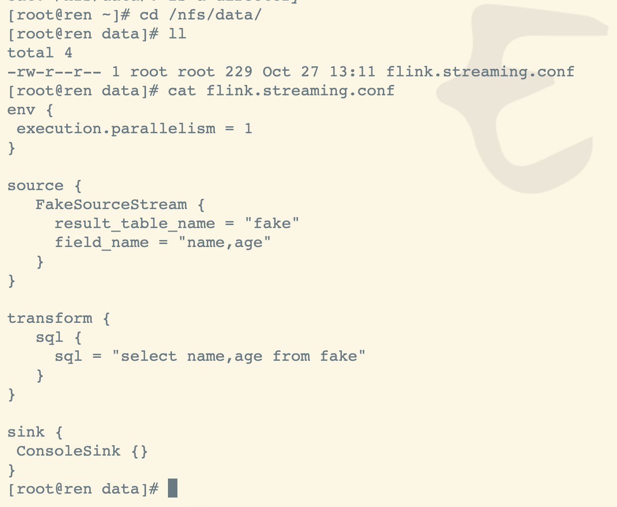
Task: Click the 'transform {' block header
Action: [59, 318]
